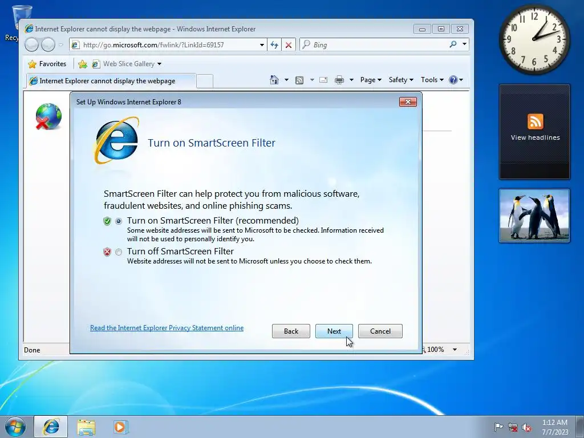Image resolution: width=584 pixels, height=438 pixels.
Task: Click the Add to Favorites Bar icon
Action: (x=83, y=64)
